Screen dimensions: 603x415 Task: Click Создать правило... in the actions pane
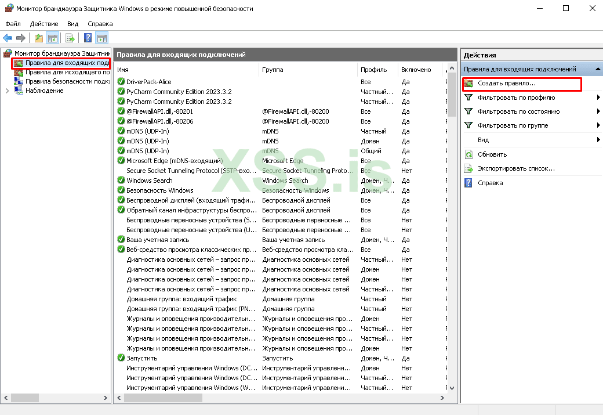click(506, 84)
